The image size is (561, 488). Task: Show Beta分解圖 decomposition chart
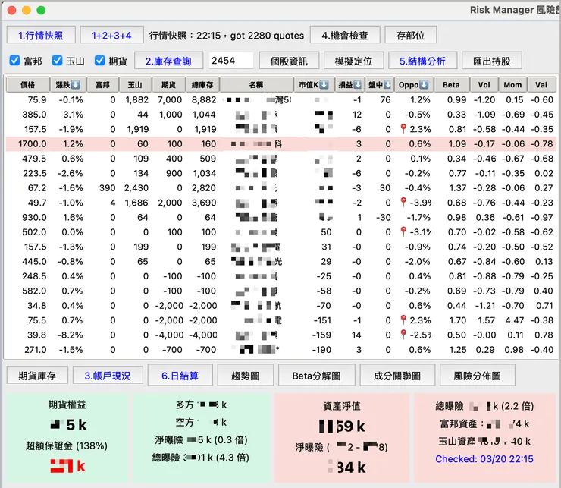[316, 376]
